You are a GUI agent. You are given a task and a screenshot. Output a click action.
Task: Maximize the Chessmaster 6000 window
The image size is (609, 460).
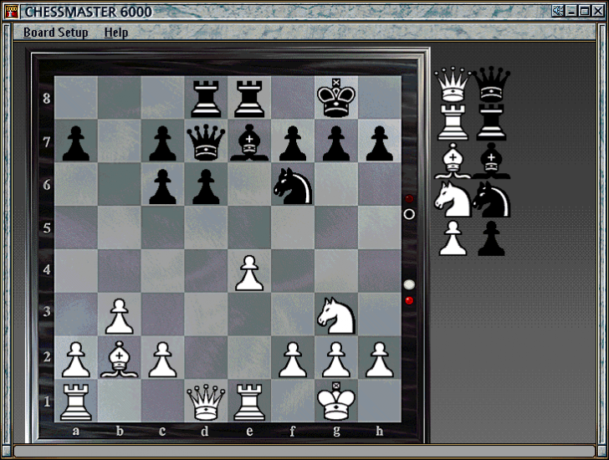(584, 11)
